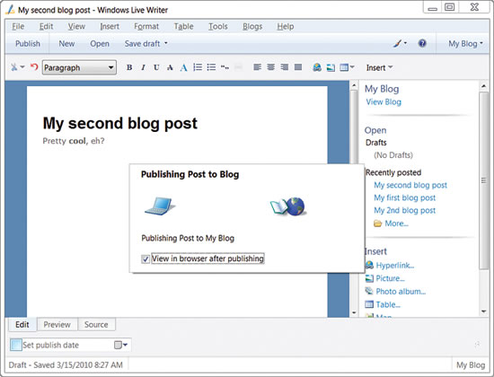Click the undo arrow icon
Viewport: 494px width, 377px height.
click(34, 66)
